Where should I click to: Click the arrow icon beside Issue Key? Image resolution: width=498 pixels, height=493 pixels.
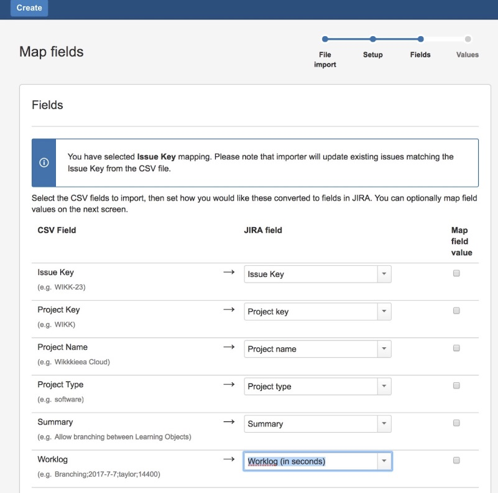tap(229, 273)
